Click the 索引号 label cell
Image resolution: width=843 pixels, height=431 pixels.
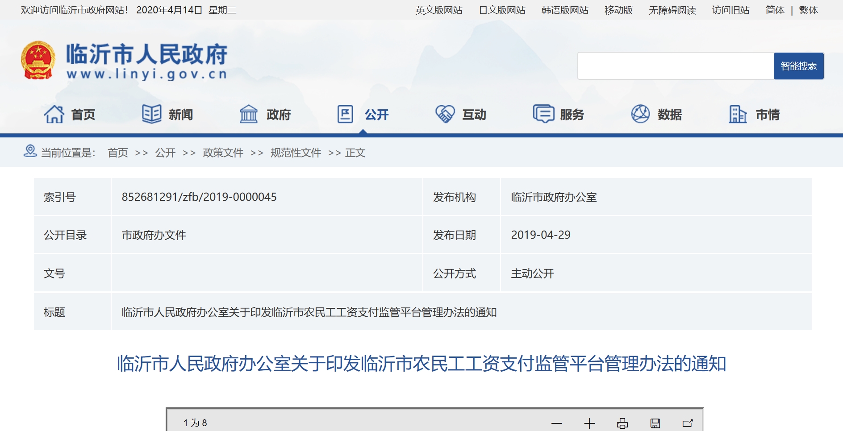72,197
